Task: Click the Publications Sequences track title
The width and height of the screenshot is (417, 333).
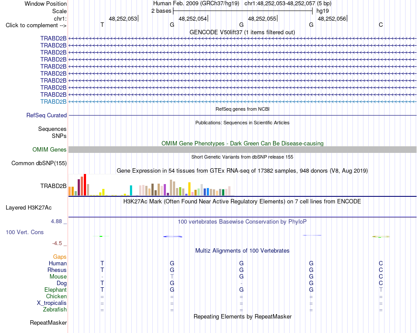Action: (242, 123)
